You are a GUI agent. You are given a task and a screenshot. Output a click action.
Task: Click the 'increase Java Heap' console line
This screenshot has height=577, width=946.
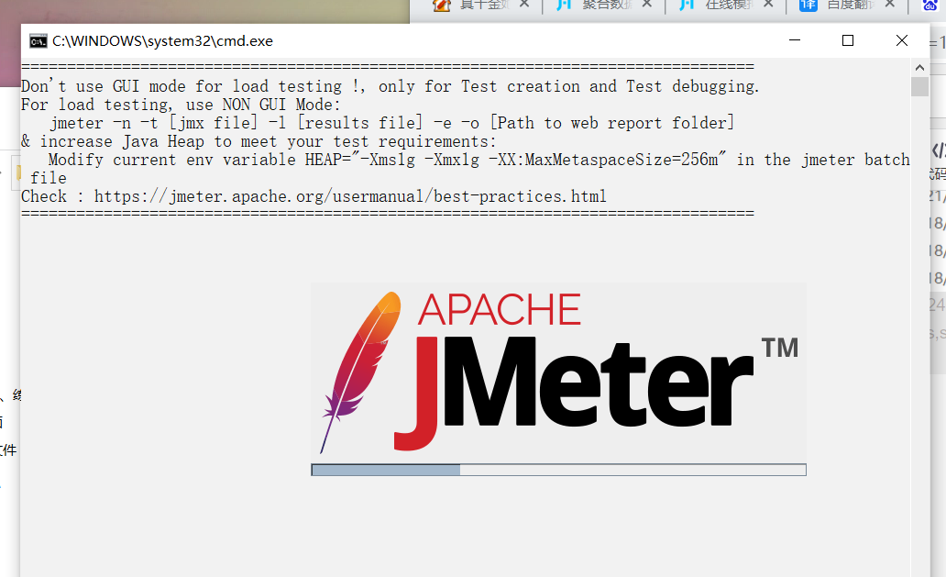(x=258, y=142)
